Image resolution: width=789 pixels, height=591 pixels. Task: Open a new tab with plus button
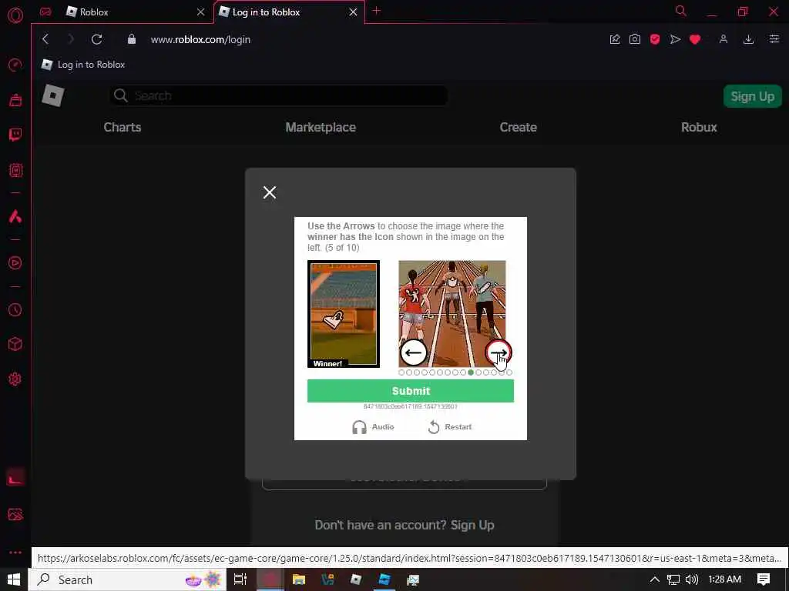point(376,11)
